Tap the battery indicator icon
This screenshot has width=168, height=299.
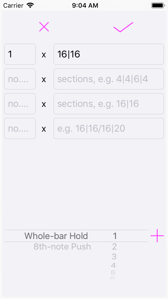158,5
